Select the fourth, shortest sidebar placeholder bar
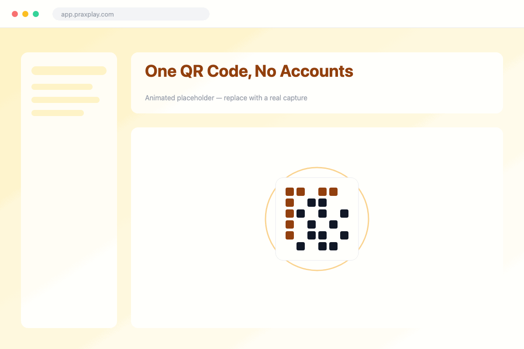This screenshot has height=349, width=524. (x=58, y=113)
